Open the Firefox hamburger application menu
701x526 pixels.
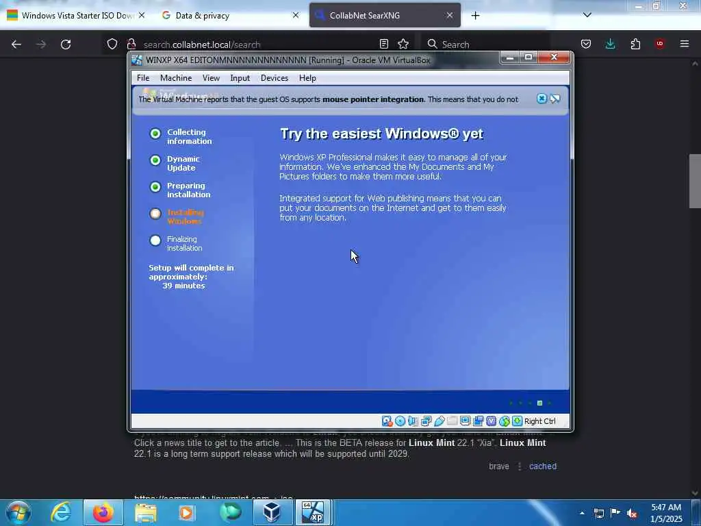685,44
